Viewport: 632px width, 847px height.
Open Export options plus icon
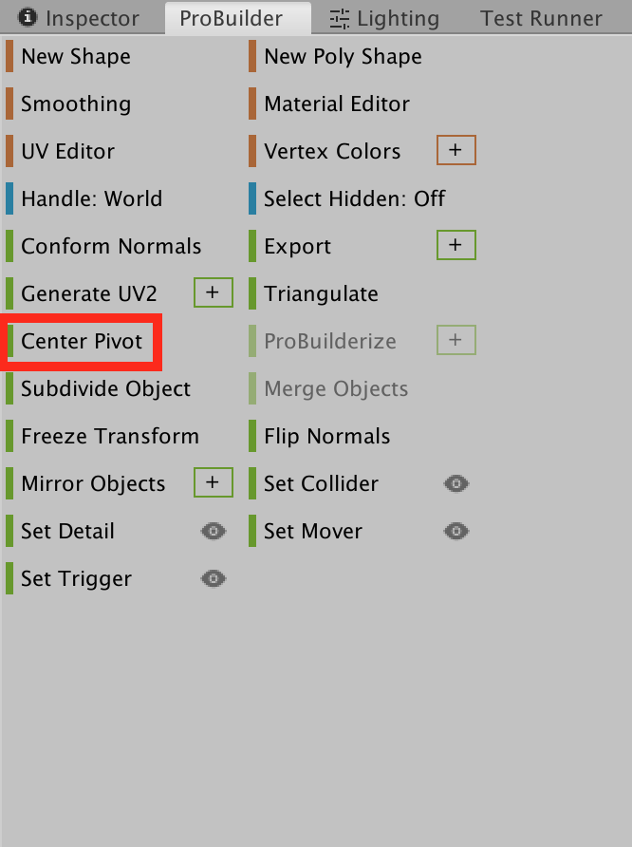(x=455, y=246)
